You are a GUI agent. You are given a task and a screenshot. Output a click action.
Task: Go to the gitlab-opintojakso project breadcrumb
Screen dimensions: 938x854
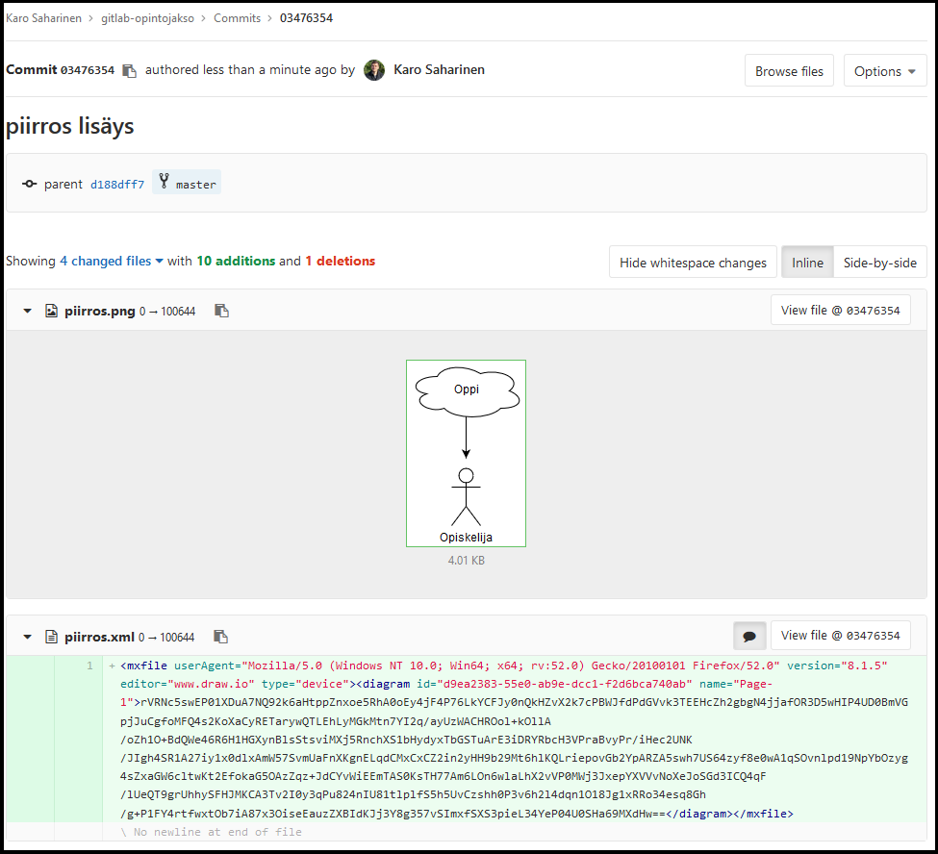click(148, 17)
